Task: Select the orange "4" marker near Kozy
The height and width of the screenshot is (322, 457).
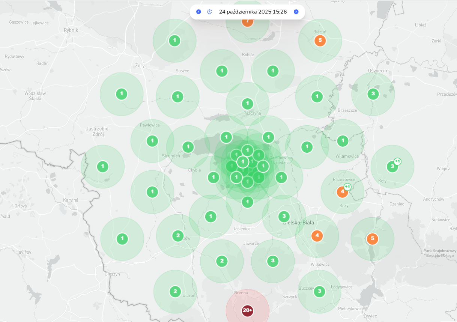Action: click(342, 191)
